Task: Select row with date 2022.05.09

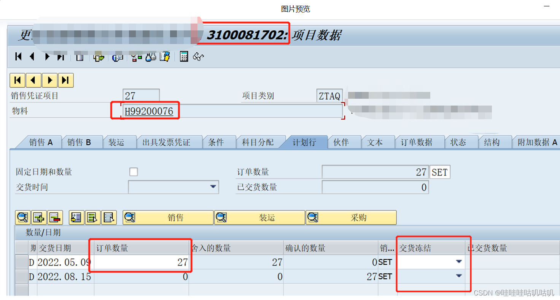Action: point(22,262)
